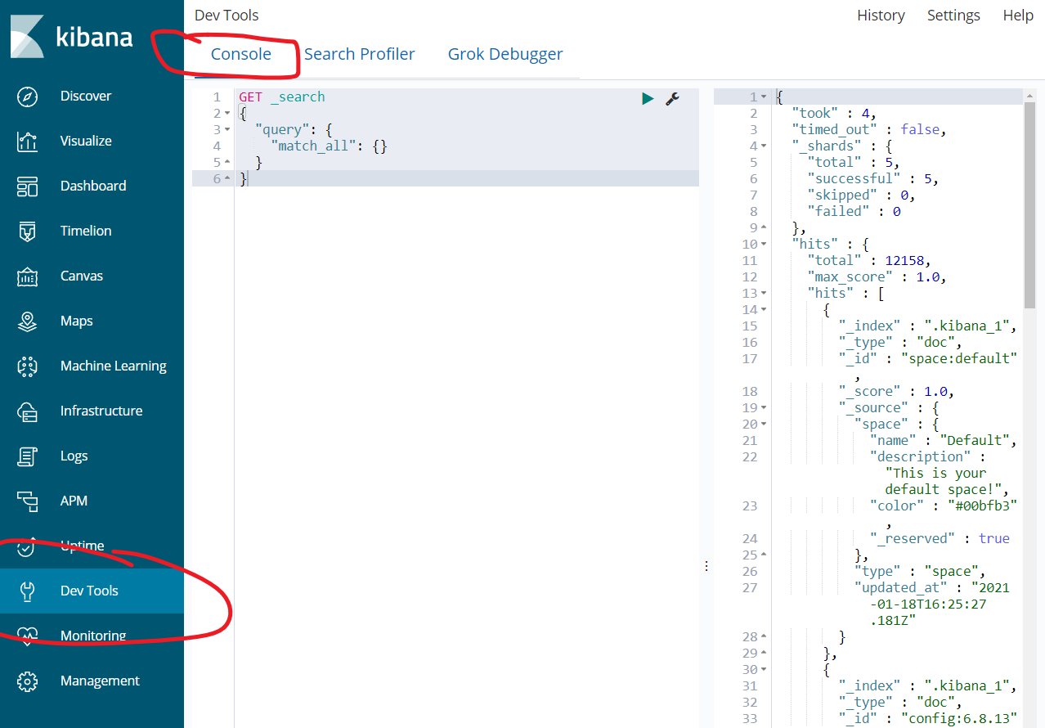1045x728 pixels.
Task: Open the Dev Tools Settings
Action: 953,15
